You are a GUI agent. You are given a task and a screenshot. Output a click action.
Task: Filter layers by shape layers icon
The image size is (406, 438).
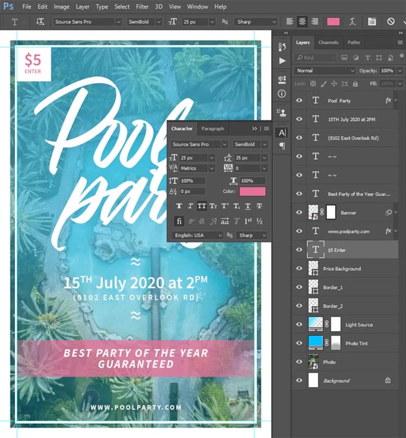(x=379, y=58)
